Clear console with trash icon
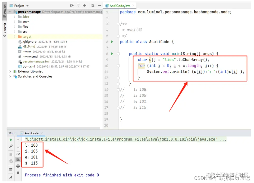 18,172
